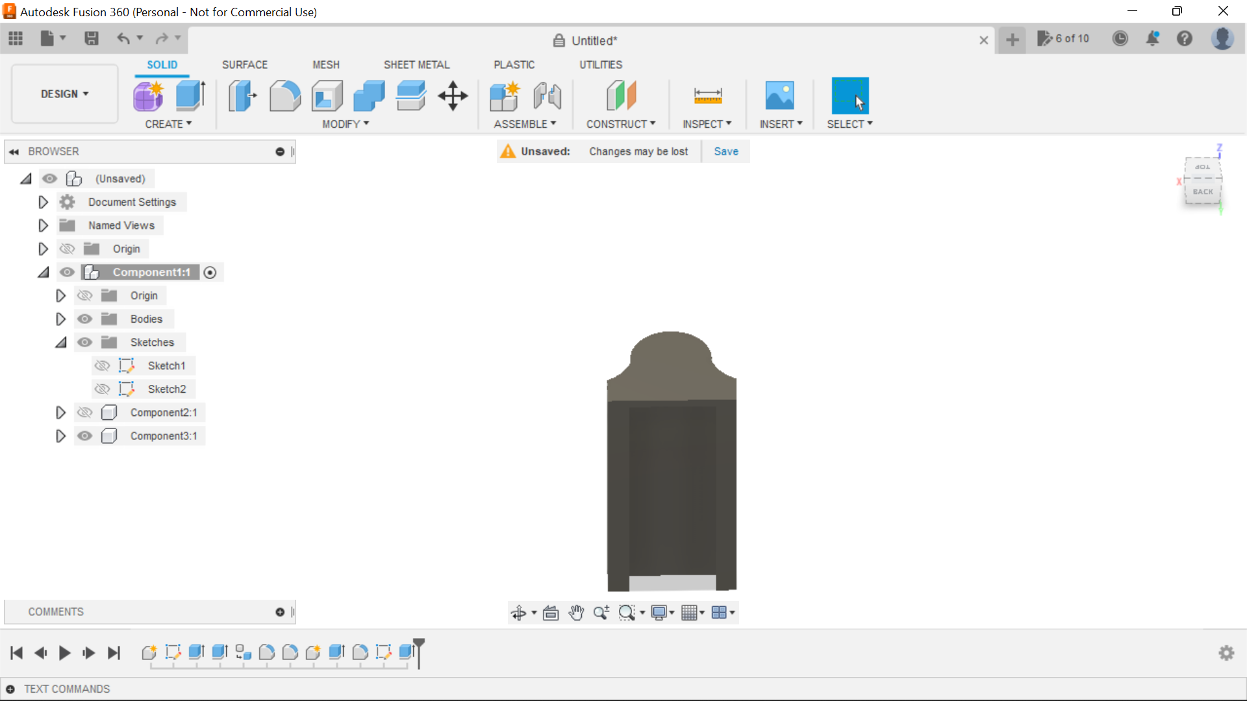Screen dimensions: 1247x701
Task: Open the Combine tool
Action: (368, 95)
